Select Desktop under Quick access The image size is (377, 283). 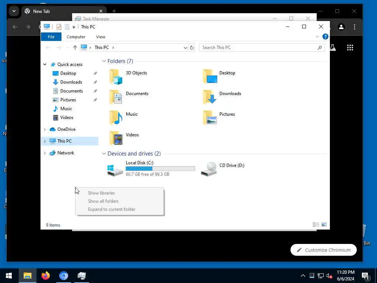pyautogui.click(x=68, y=73)
